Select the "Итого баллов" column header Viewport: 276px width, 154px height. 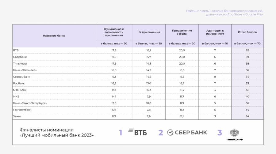[x=247, y=32]
